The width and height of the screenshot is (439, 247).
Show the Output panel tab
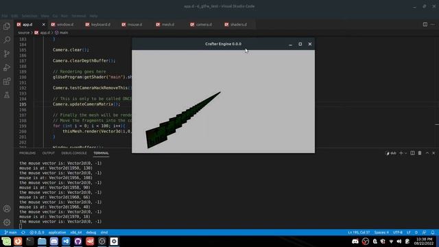tap(49, 153)
